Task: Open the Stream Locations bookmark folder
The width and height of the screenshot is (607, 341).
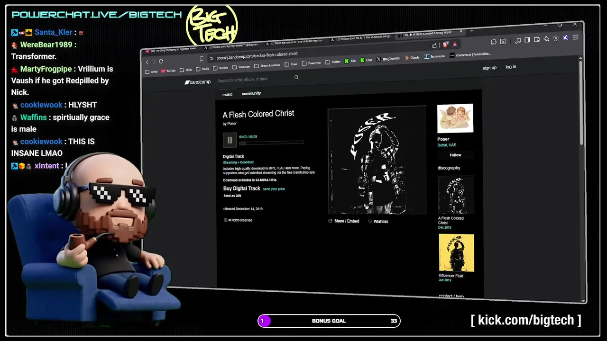Action: 267,65
